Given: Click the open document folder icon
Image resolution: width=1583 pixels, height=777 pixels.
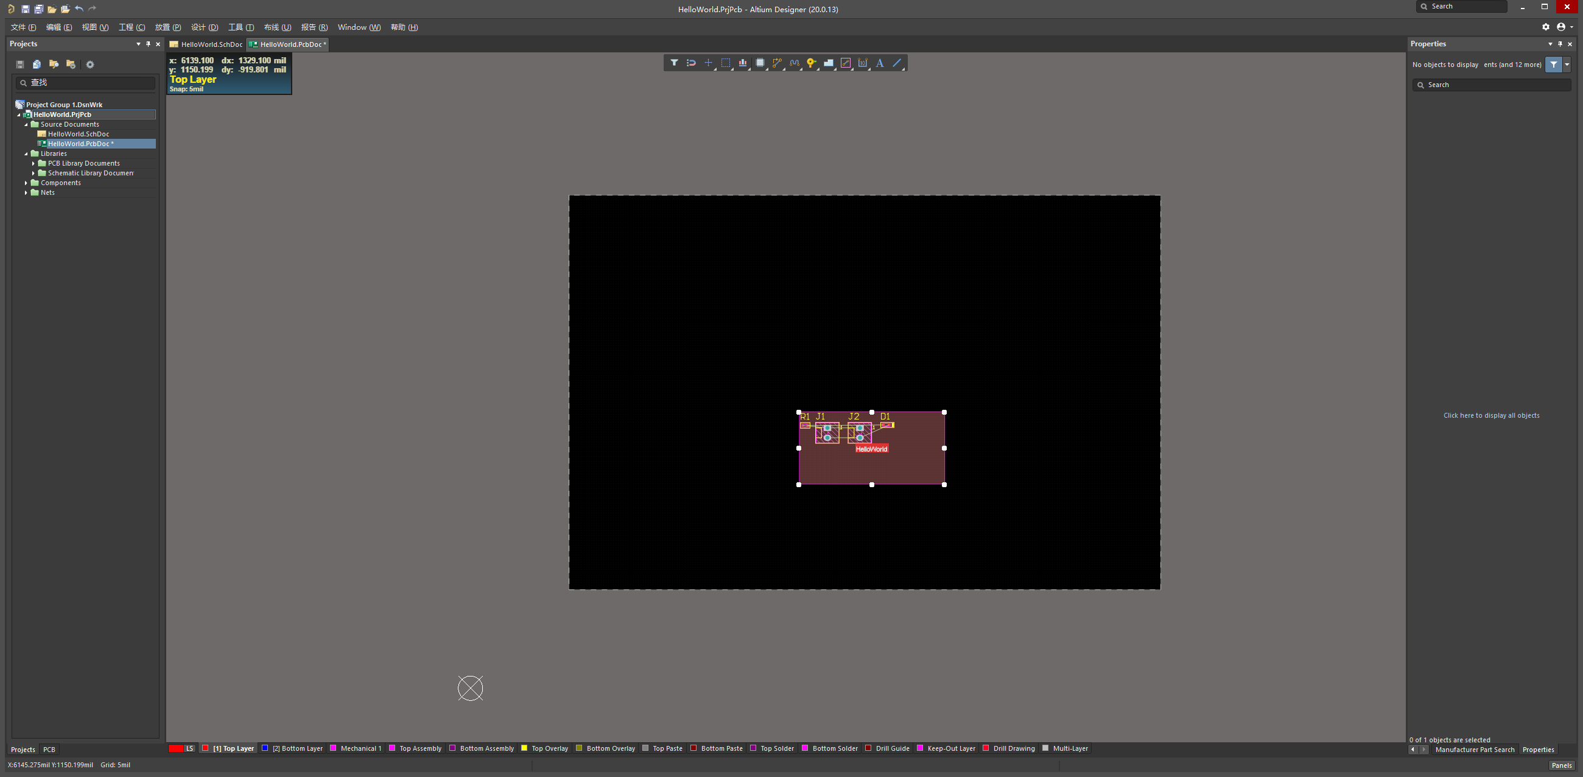Looking at the screenshot, I should click(52, 9).
